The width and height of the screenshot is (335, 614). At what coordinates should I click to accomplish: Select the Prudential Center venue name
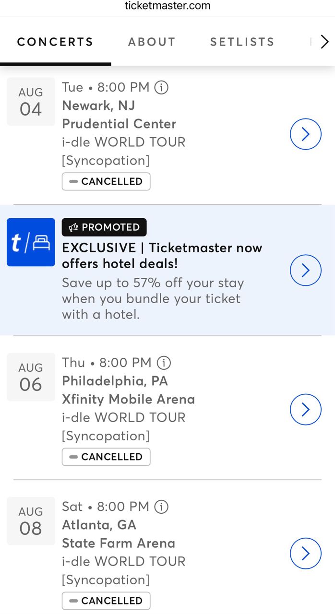pos(119,124)
